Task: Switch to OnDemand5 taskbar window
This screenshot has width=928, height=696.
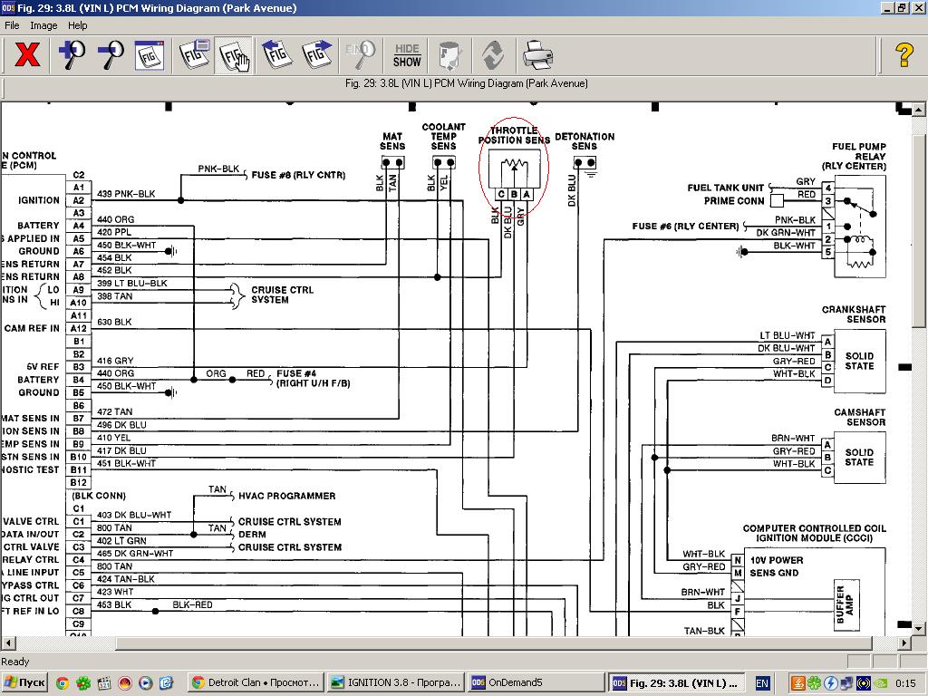Action: pyautogui.click(x=535, y=682)
